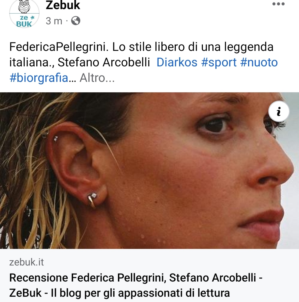Tap the gray link card footer area
The image size is (299, 302).
[x=149, y=275]
